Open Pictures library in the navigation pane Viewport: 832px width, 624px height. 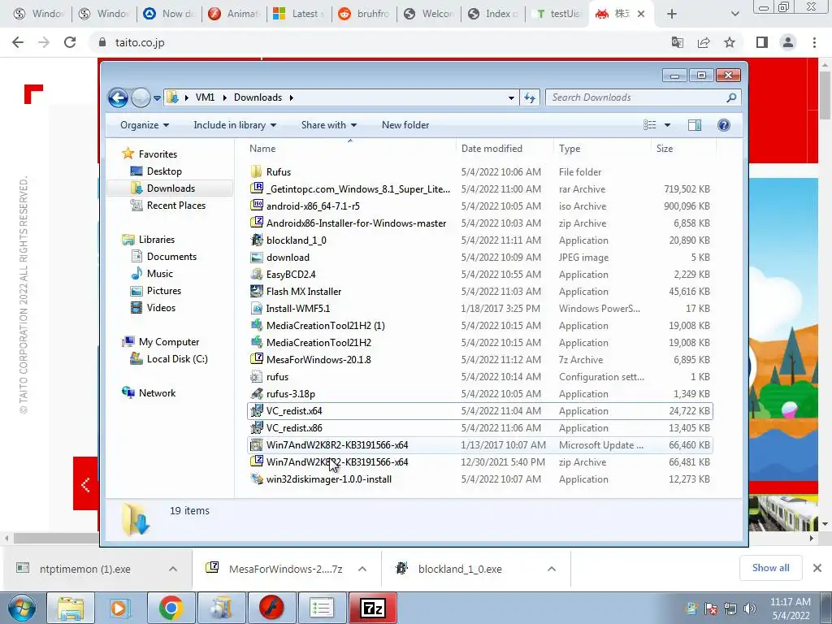pyautogui.click(x=164, y=291)
